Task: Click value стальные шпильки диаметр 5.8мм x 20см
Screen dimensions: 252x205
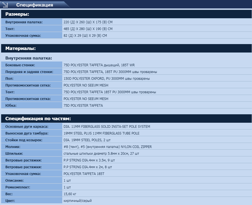Action: tap(96, 154)
